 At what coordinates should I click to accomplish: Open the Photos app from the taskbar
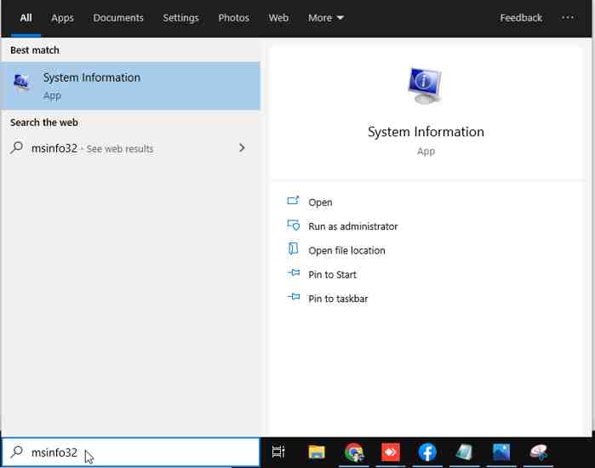pos(501,452)
